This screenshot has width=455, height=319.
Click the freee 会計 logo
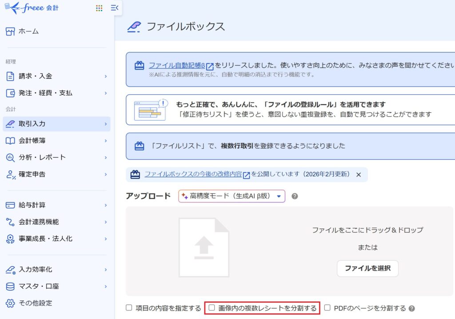tap(31, 8)
